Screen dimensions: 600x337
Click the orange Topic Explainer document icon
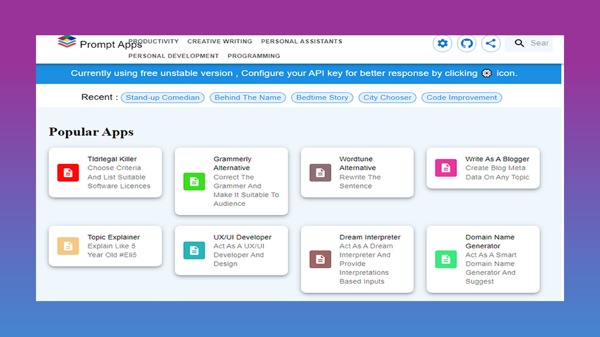68,246
